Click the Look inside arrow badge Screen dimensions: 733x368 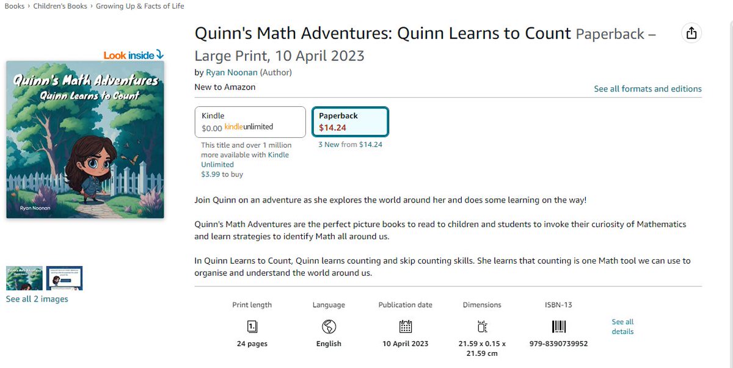coord(134,55)
